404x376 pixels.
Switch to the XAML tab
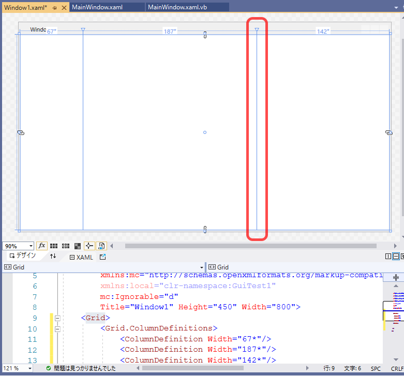(x=81, y=257)
